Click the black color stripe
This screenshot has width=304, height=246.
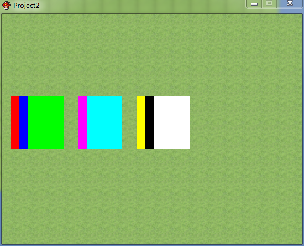tap(150, 122)
